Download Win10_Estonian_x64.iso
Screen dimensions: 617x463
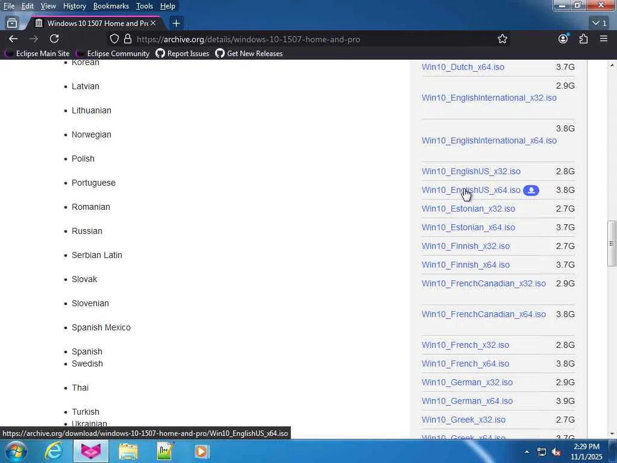pyautogui.click(x=468, y=227)
